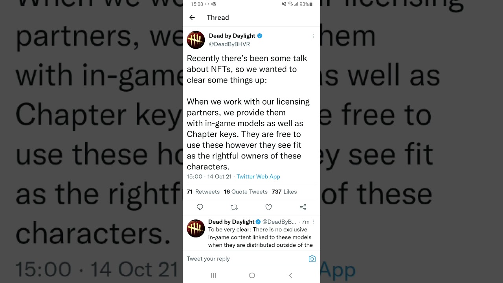Like the tweet with the heart icon

tap(268, 207)
